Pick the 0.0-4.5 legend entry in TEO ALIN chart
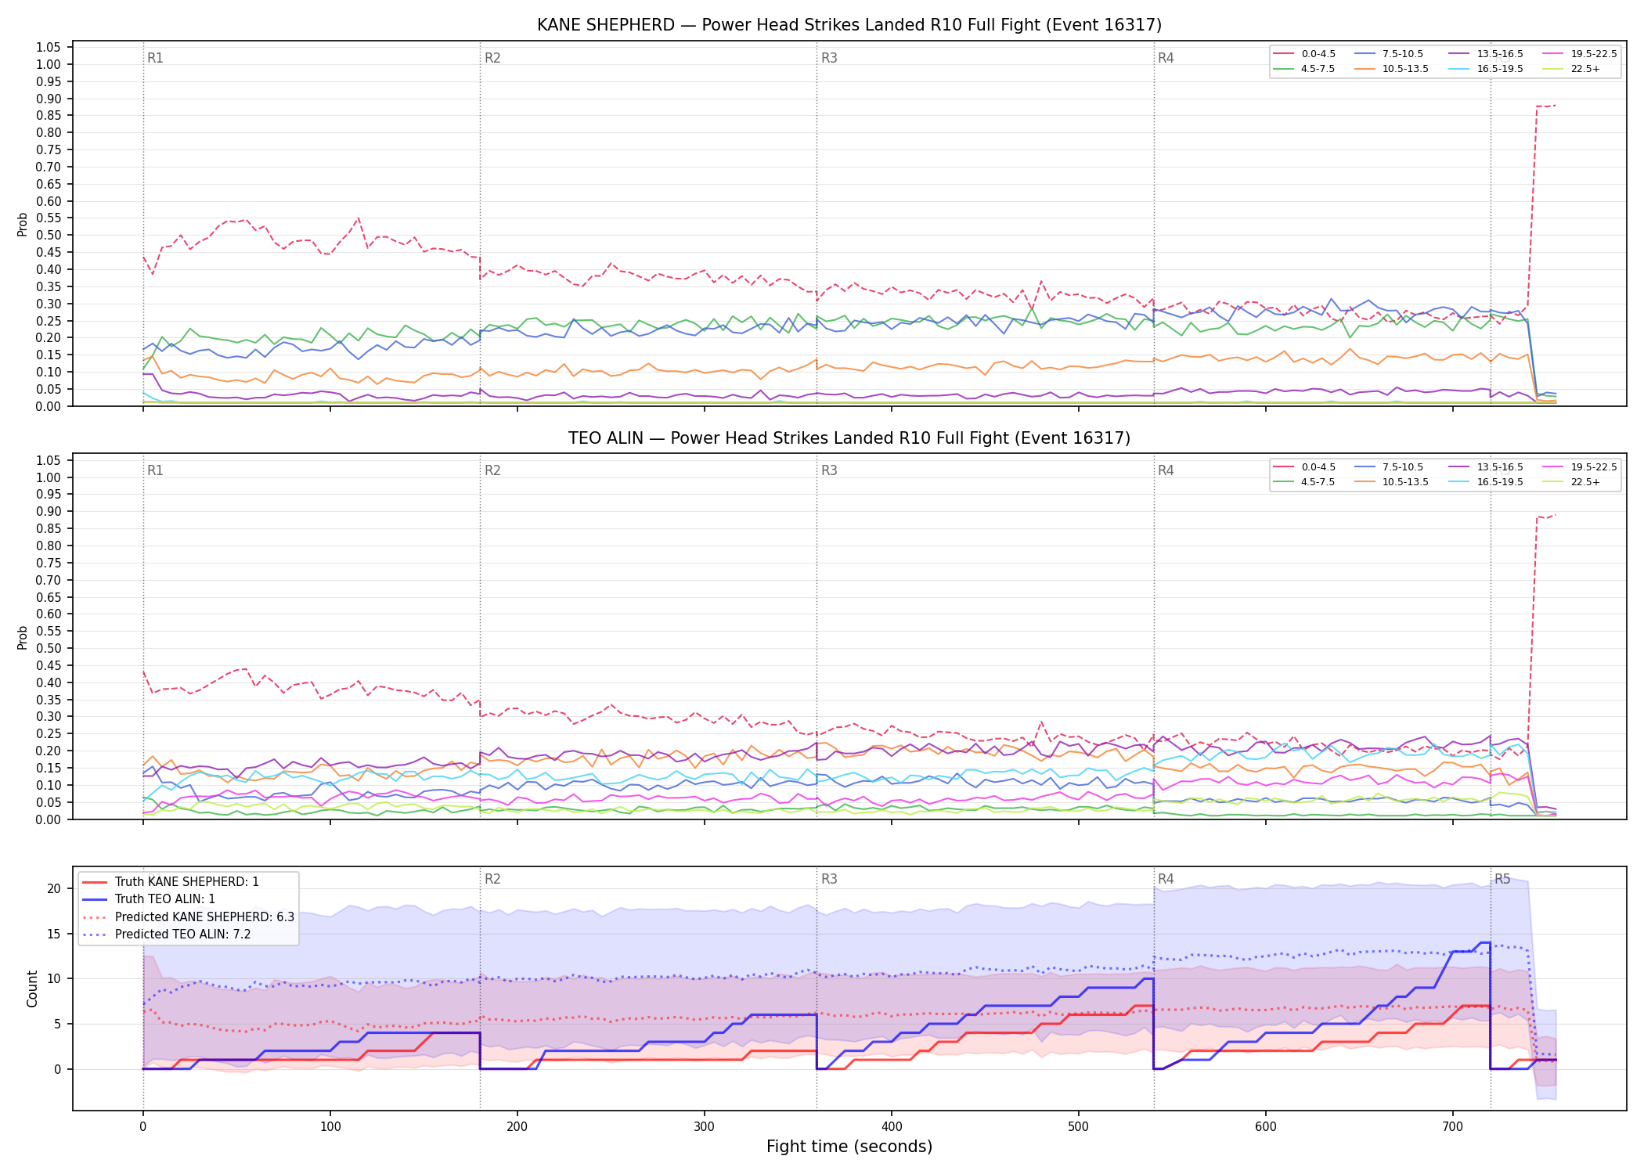Viewport: 1644px width, 1174px height. point(1304,467)
